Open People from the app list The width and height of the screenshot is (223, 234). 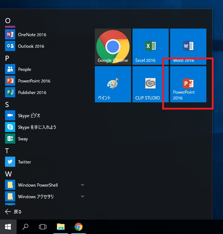(x=24, y=69)
